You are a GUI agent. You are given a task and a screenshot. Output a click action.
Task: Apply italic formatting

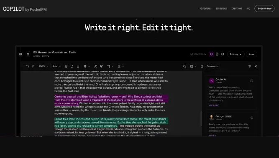coord(72,66)
